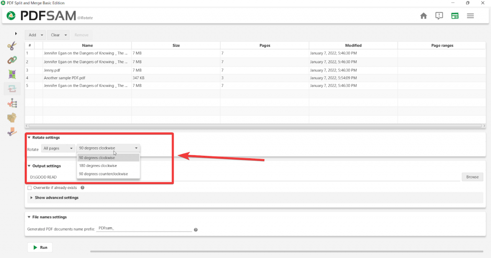Click the 347 KB size cell
Screen dimensions: 491x258
tap(175, 78)
